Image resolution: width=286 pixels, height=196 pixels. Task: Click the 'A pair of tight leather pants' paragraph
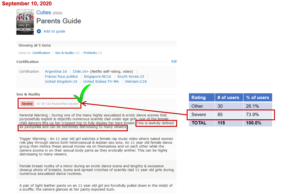(96, 187)
